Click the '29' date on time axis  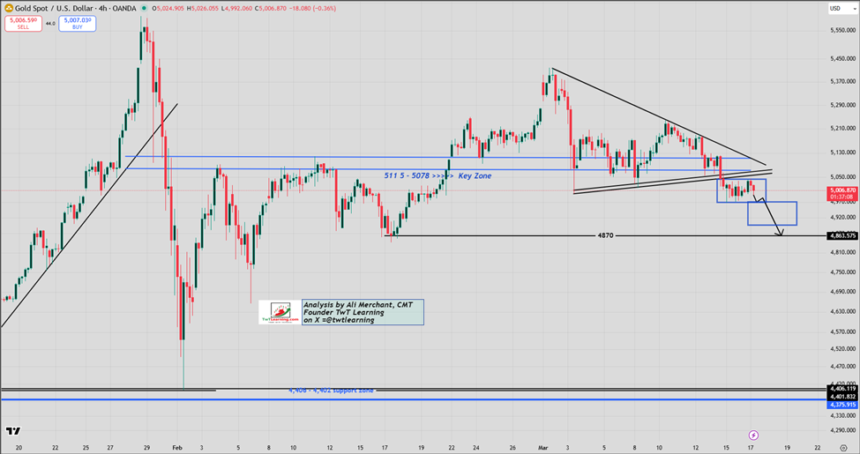tap(147, 448)
